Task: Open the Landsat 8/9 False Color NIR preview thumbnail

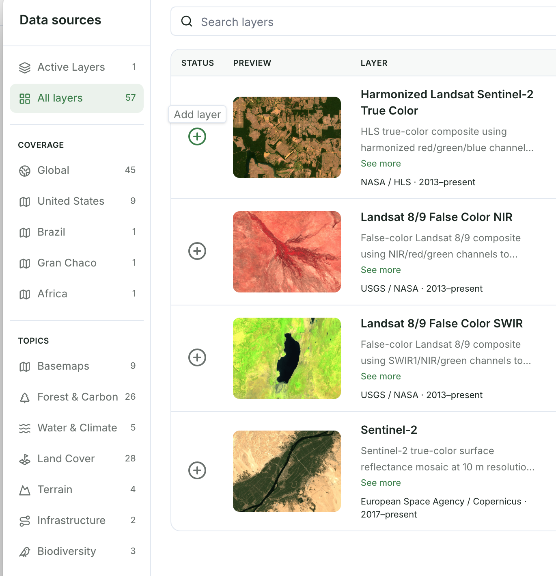Action: pyautogui.click(x=287, y=252)
